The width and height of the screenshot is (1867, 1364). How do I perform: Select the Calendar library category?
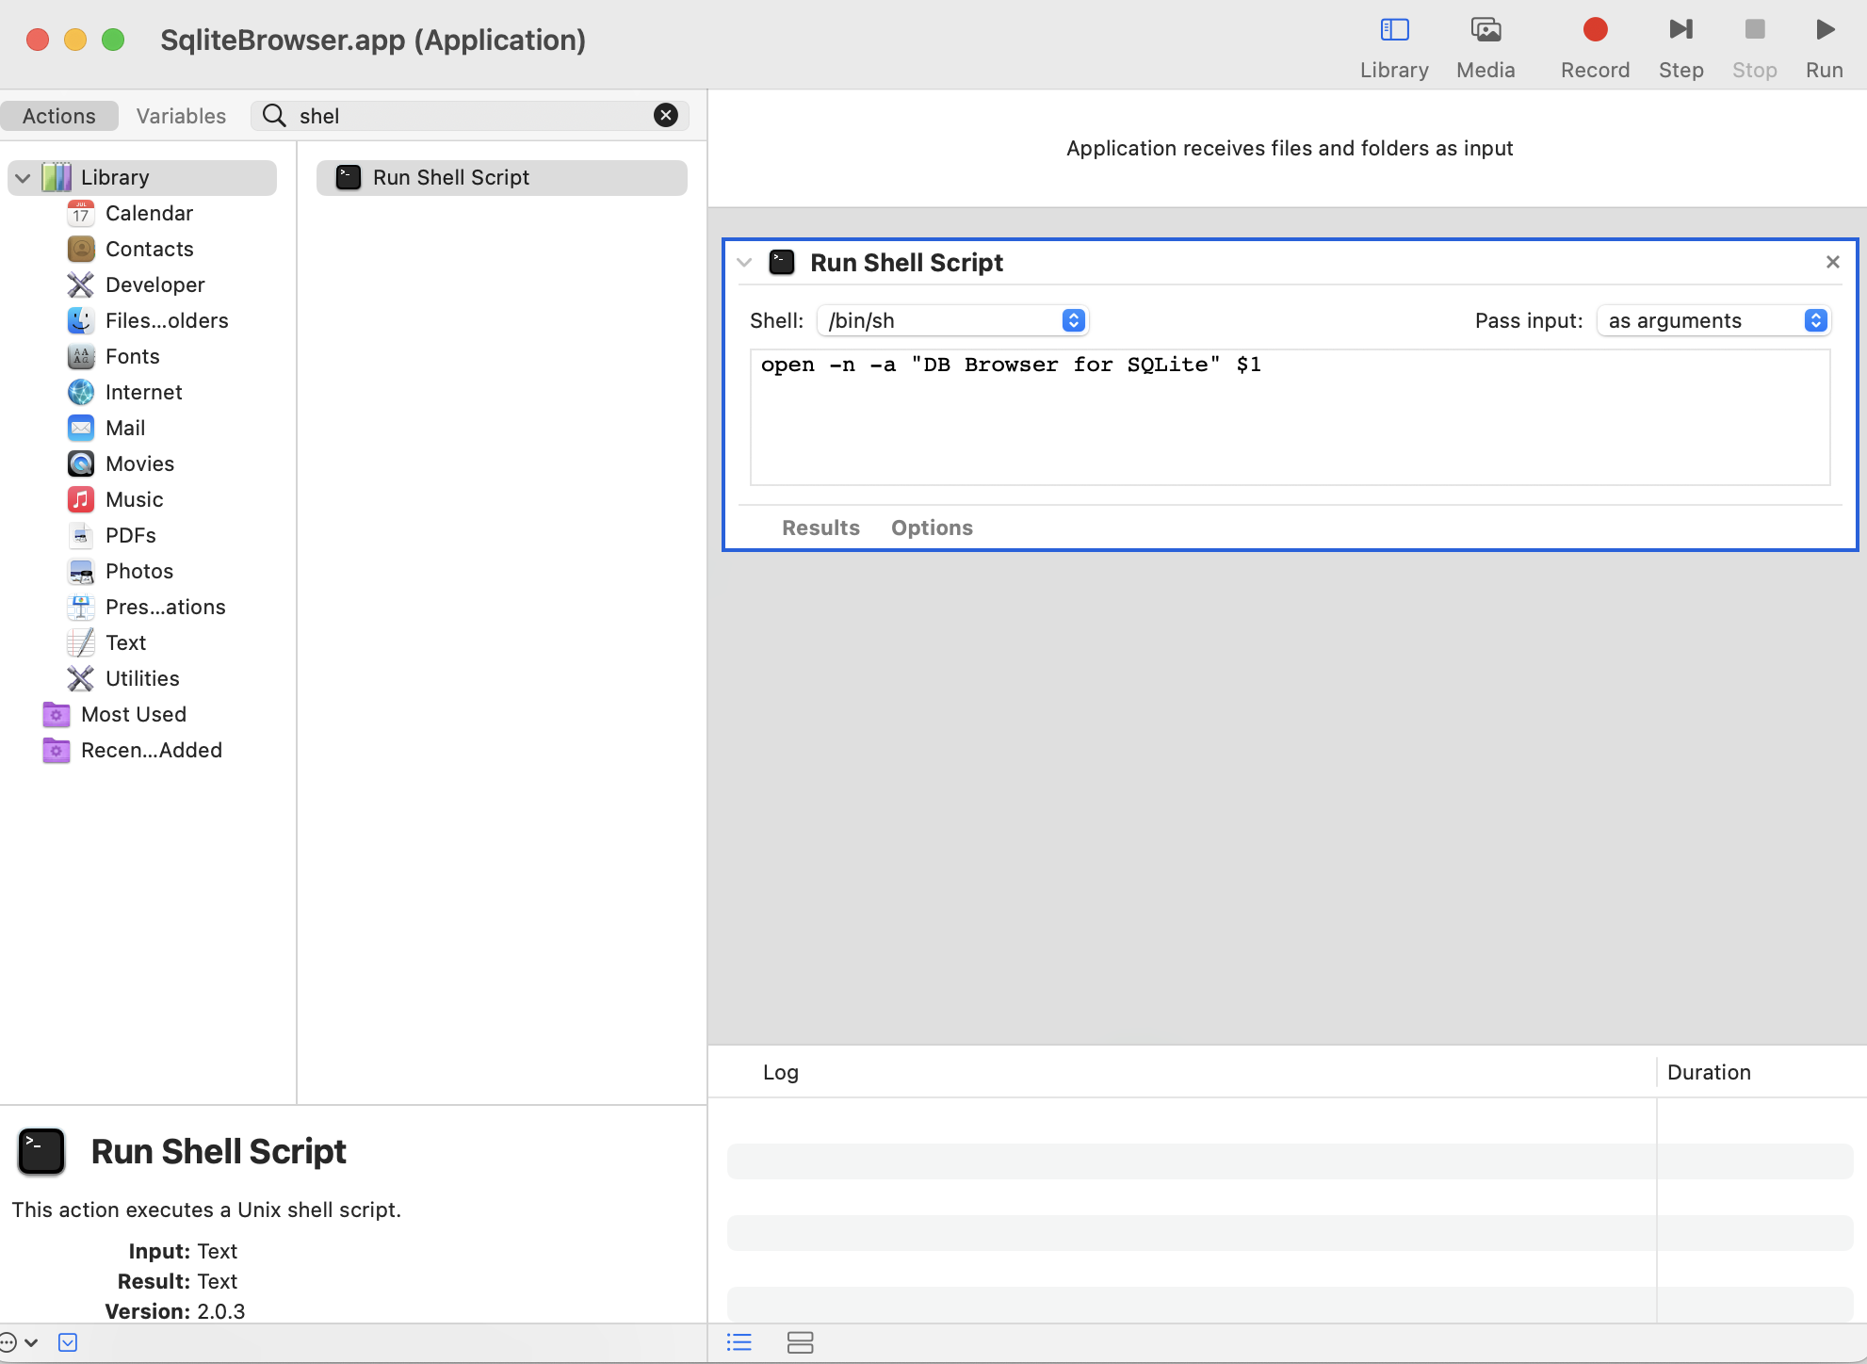[151, 213]
